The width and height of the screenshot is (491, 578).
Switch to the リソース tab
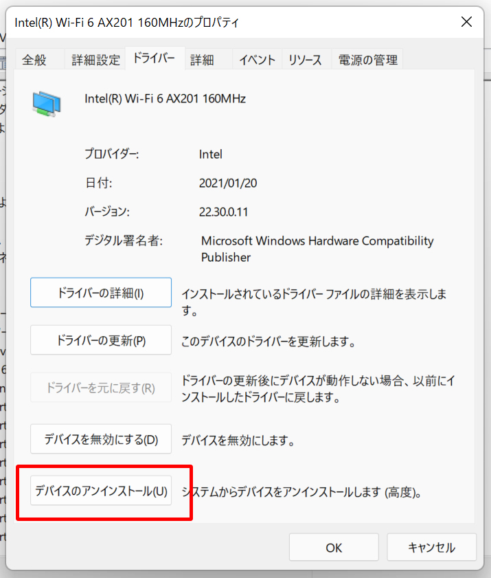point(305,60)
